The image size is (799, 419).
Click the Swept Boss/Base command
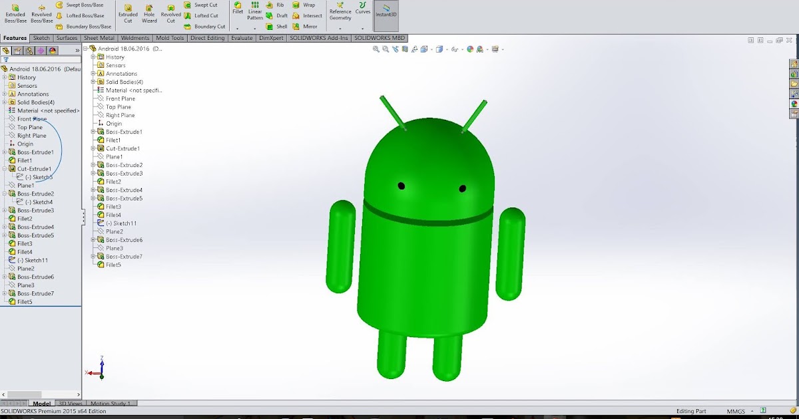[x=80, y=4]
